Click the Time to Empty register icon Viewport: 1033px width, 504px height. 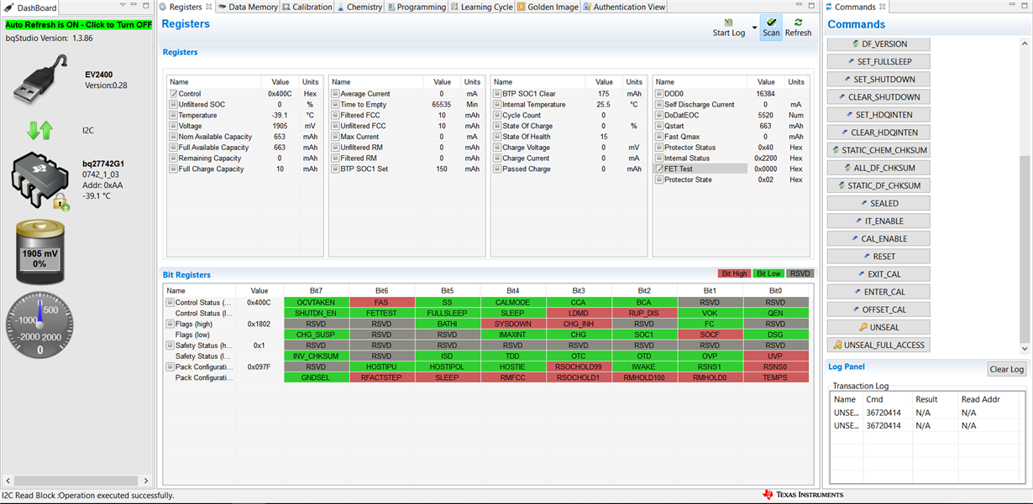point(335,105)
